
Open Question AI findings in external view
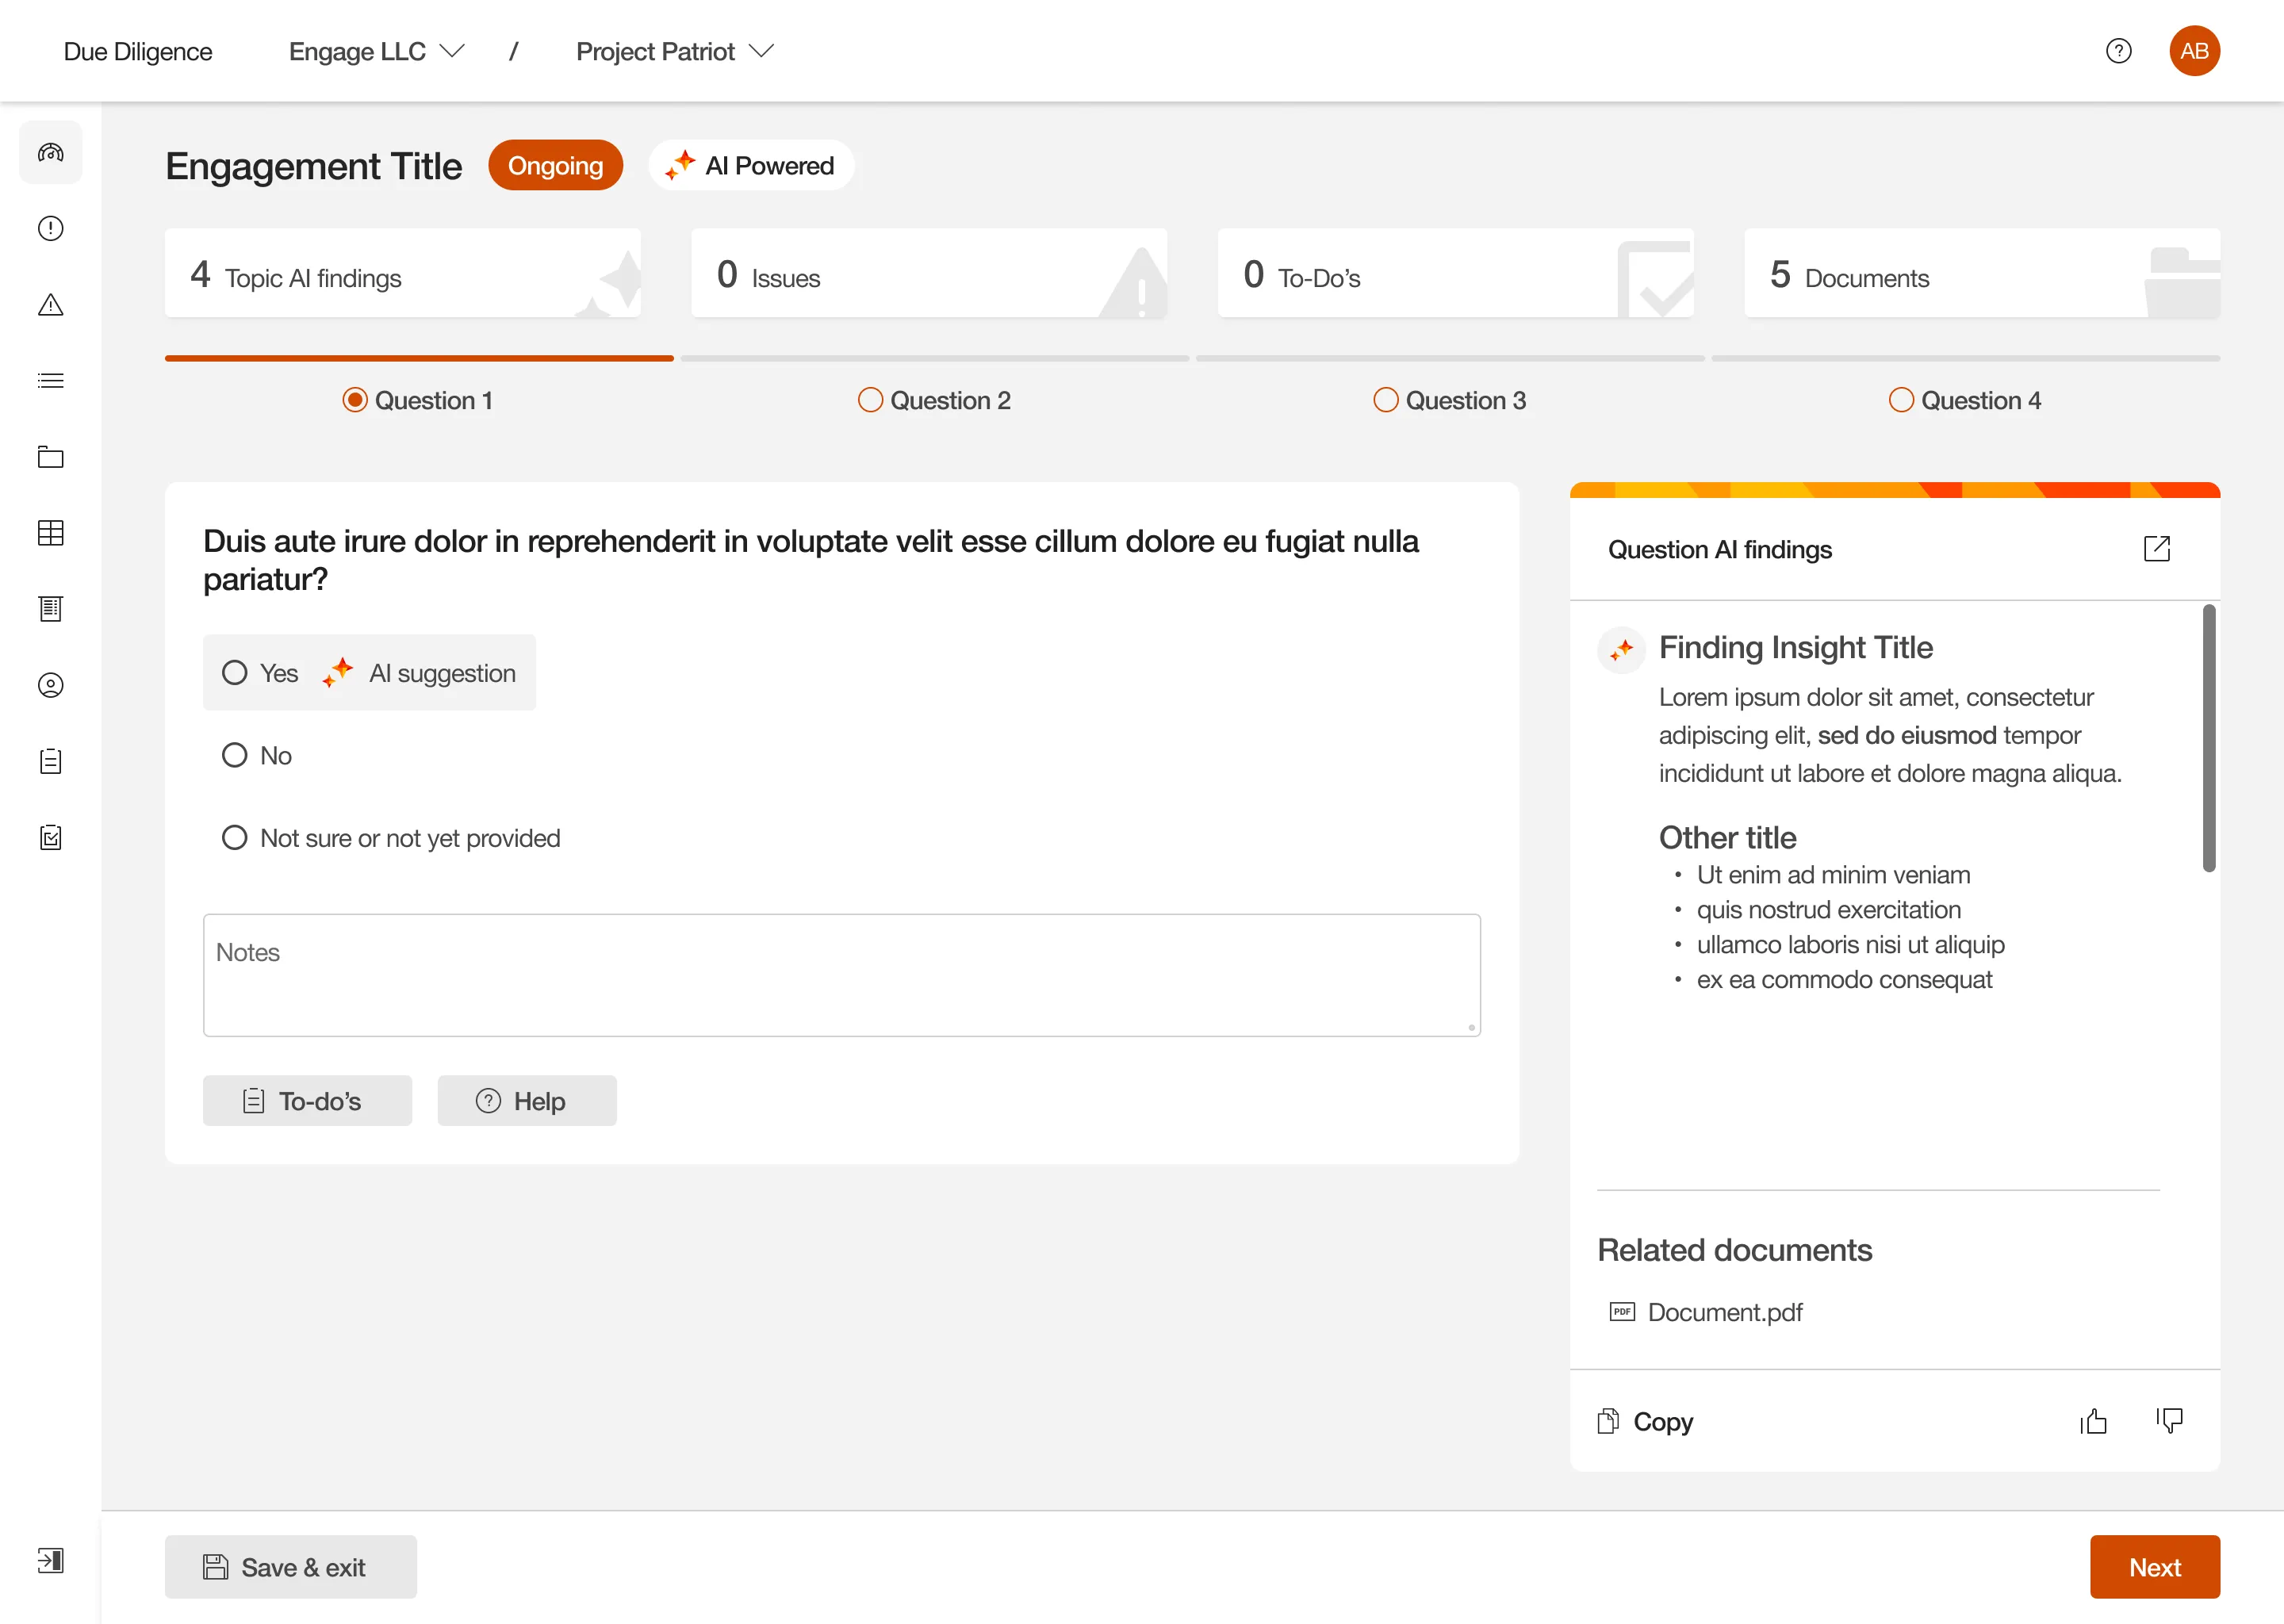[2156, 548]
